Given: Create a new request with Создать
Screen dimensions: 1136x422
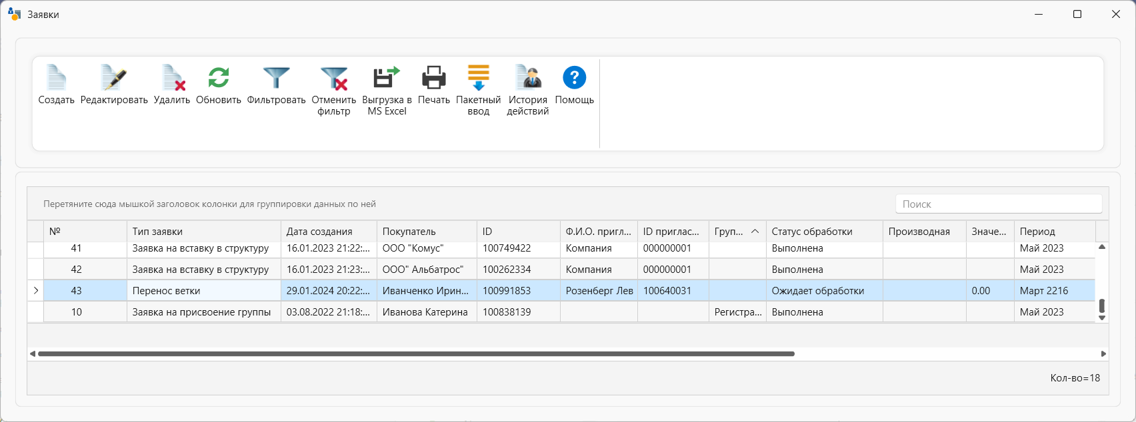Looking at the screenshot, I should click(x=56, y=85).
